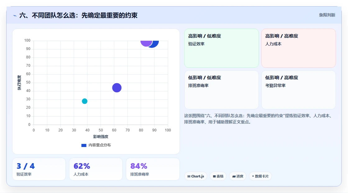Select the 高影响 / 高难度 quadrant card
This screenshot has height=193, width=348.
pyautogui.click(x=299, y=48)
